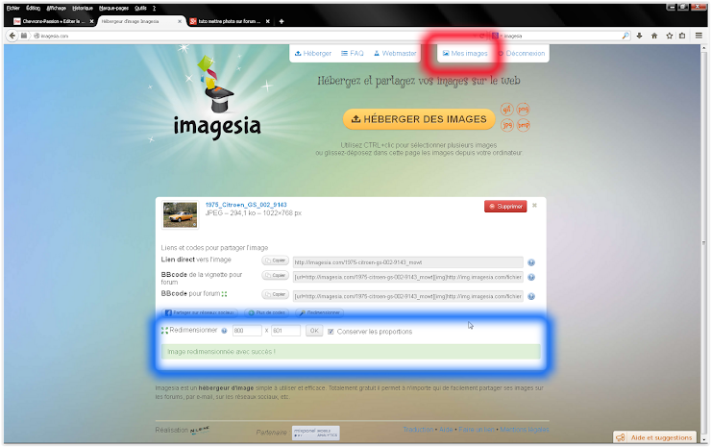Viewport: 711px width, 447px height.
Task: Click the partner mixpanel analytics badge
Action: [x=316, y=433]
